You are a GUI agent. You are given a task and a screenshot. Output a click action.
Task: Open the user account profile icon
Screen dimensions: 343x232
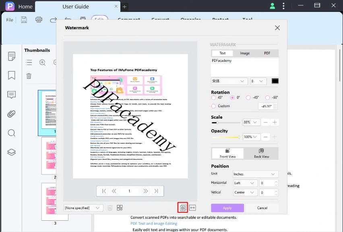click(272, 6)
